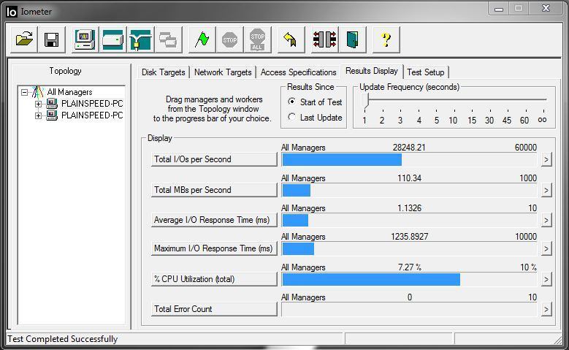The image size is (569, 350).
Task: Expand the second PLAINSPEED-PC manager
Action: 38,116
